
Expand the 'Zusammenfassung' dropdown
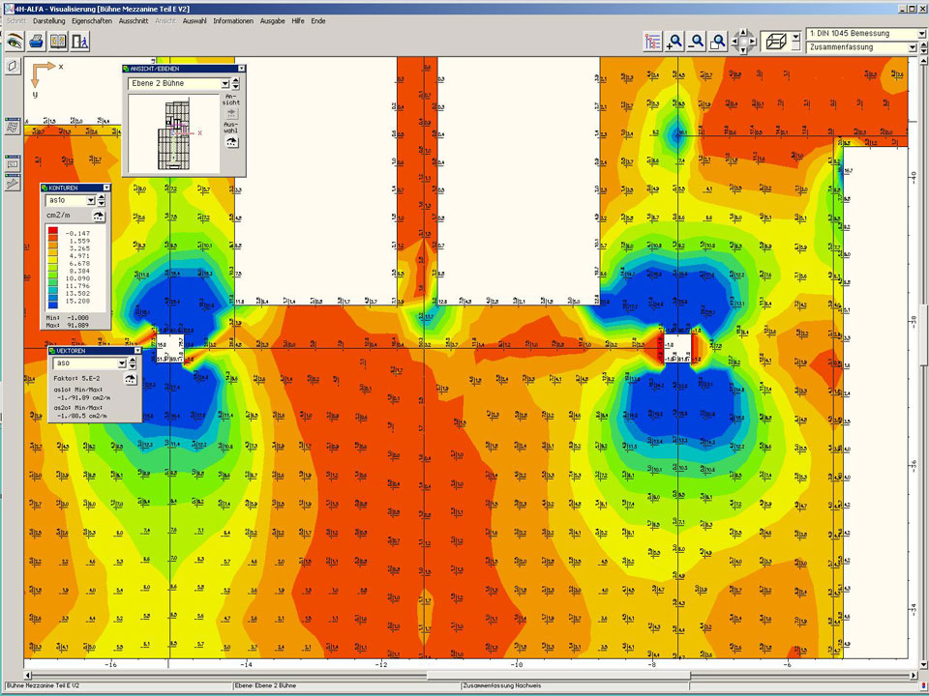click(912, 46)
